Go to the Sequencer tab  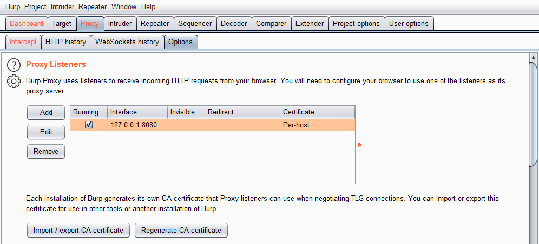point(195,24)
